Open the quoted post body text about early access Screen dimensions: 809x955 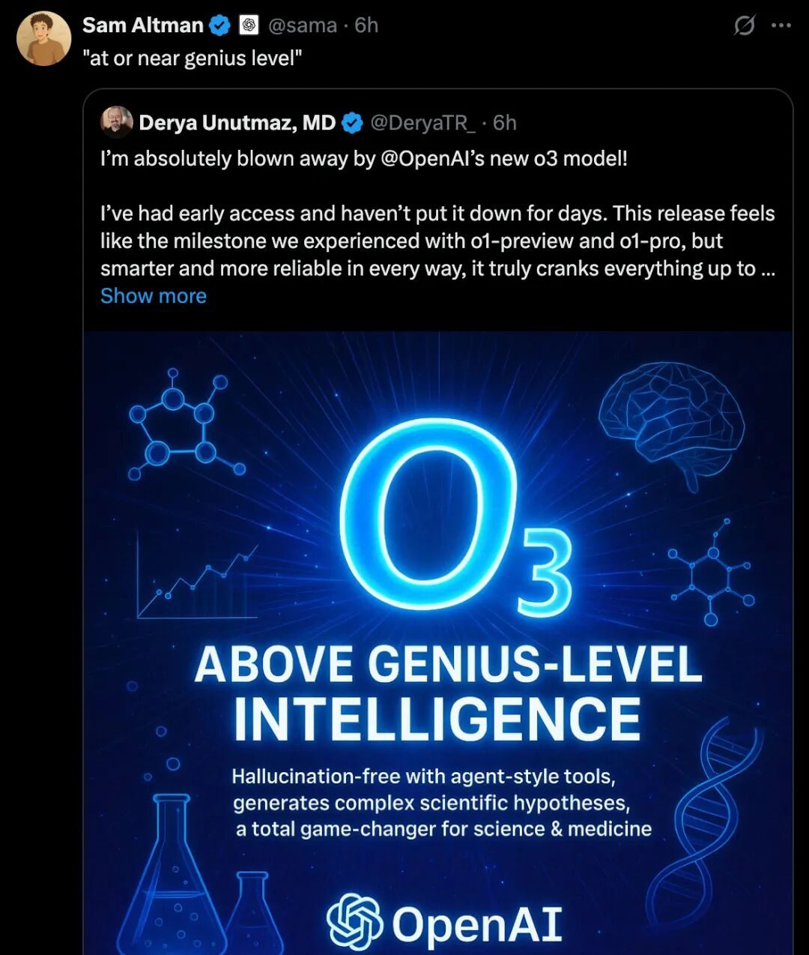[437, 241]
